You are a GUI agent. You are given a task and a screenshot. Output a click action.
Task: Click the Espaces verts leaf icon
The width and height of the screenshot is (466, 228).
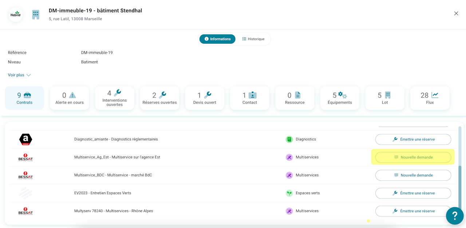tap(289, 193)
